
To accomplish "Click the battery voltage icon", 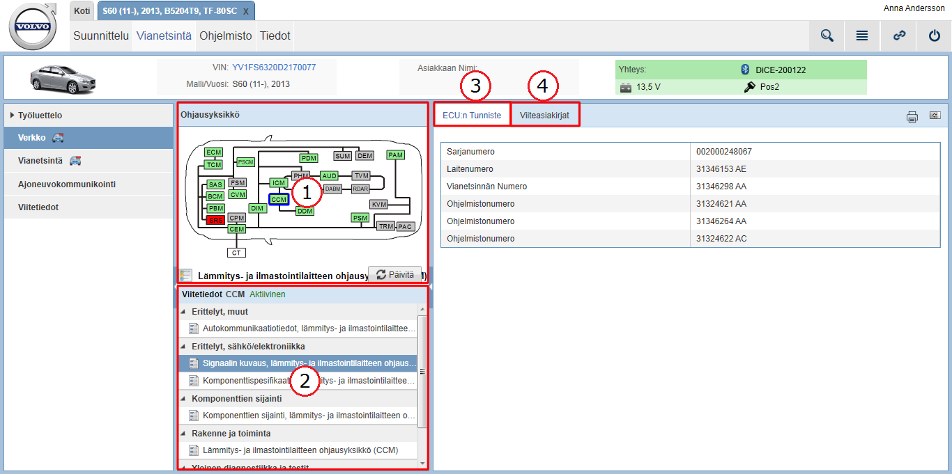I will [625, 88].
